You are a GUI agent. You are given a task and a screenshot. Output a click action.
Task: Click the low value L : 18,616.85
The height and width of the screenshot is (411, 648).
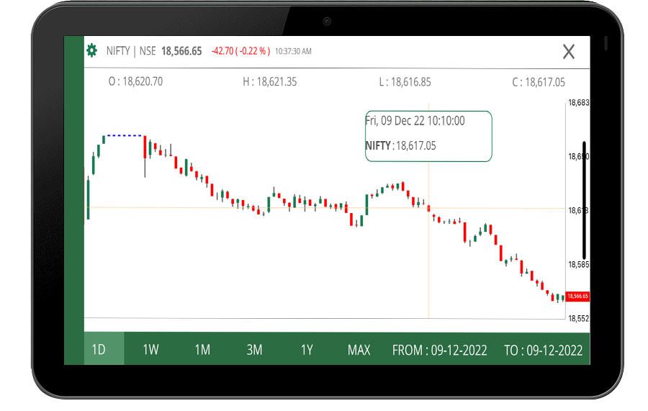(x=405, y=82)
